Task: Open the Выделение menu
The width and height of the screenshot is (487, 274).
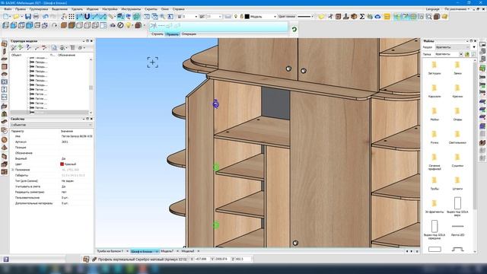Action: click(59, 9)
